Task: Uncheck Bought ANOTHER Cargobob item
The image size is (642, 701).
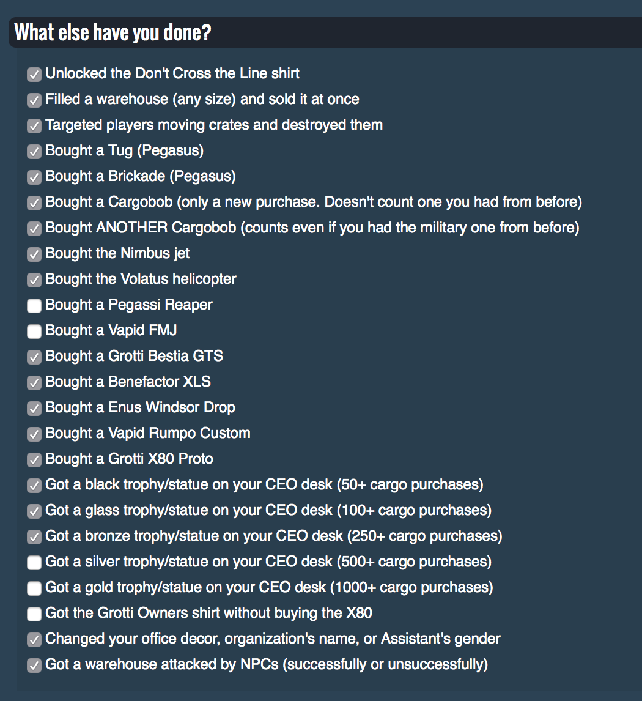Action: point(34,228)
